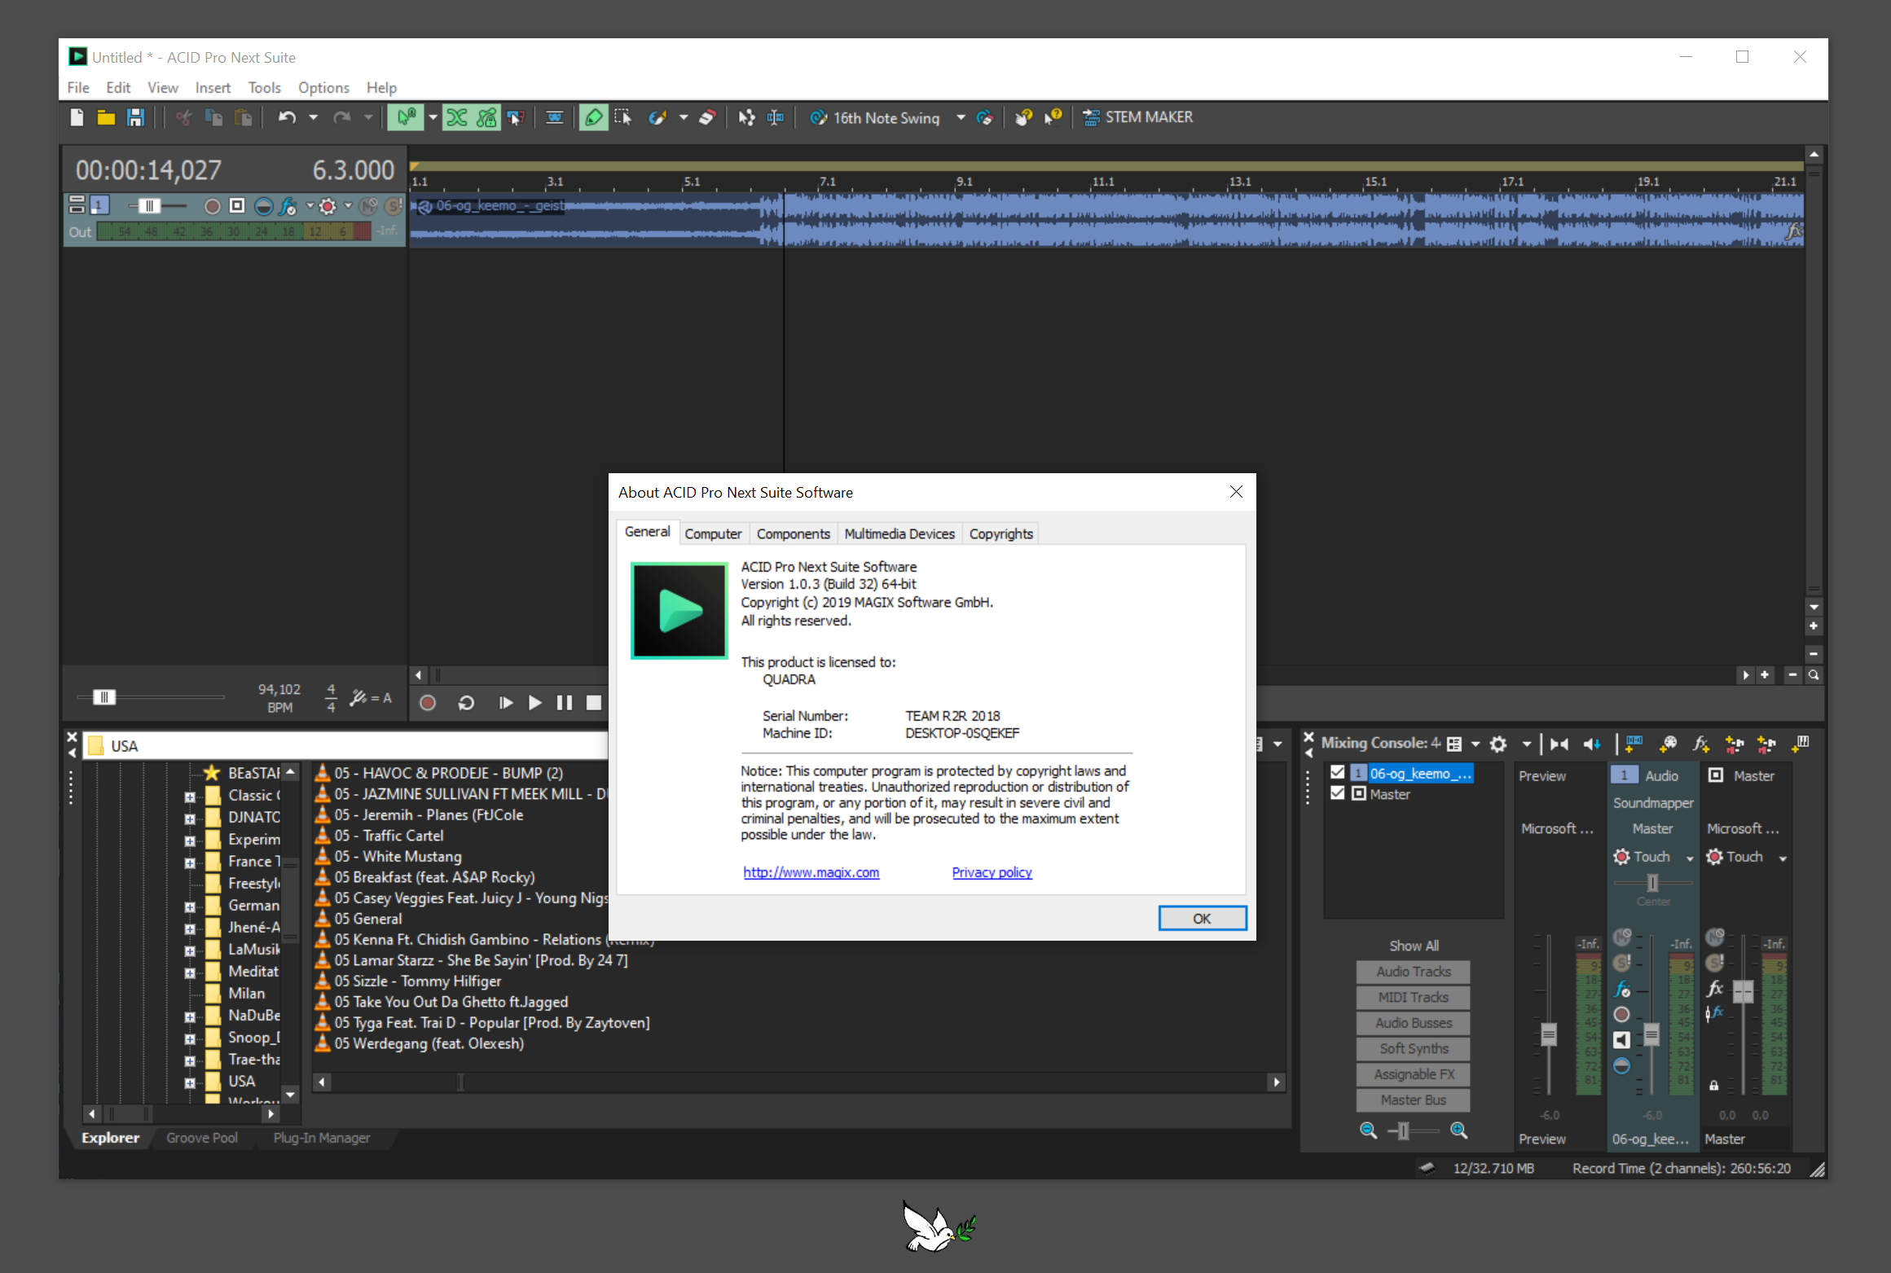Arm record on the Audio mixer channel

pyautogui.click(x=1622, y=1015)
